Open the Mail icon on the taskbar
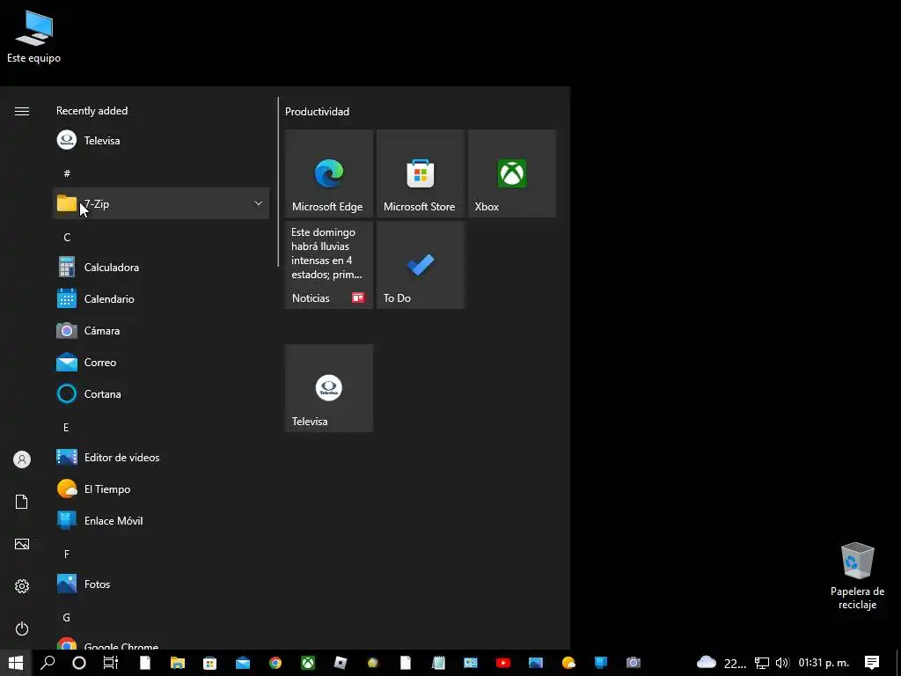Viewport: 901px width, 676px height. point(243,663)
